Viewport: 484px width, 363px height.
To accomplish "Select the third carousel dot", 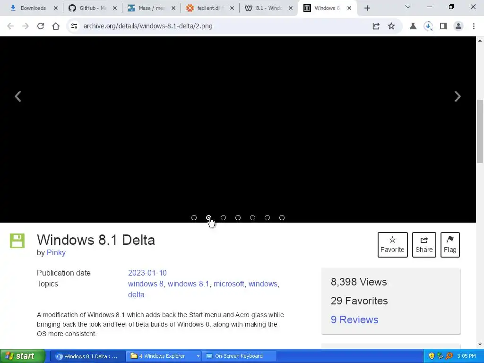I will pyautogui.click(x=223, y=217).
